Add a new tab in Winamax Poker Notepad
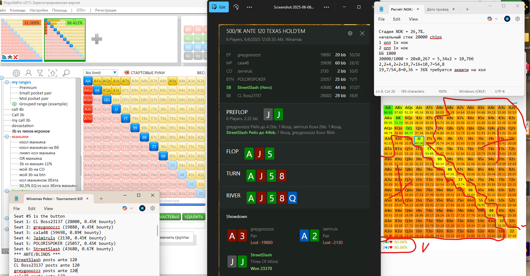Viewport: 530px width, 276px height. [101, 199]
